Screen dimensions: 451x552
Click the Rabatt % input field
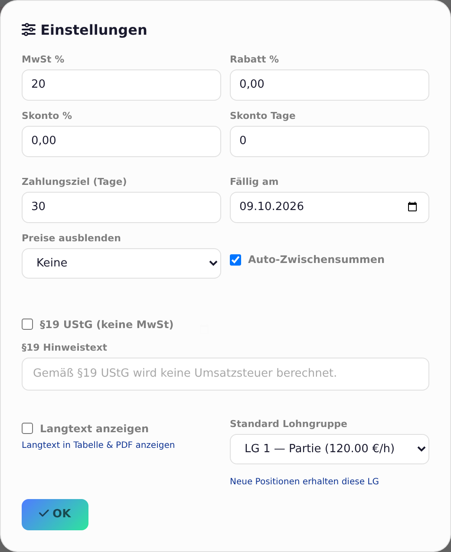[330, 85]
